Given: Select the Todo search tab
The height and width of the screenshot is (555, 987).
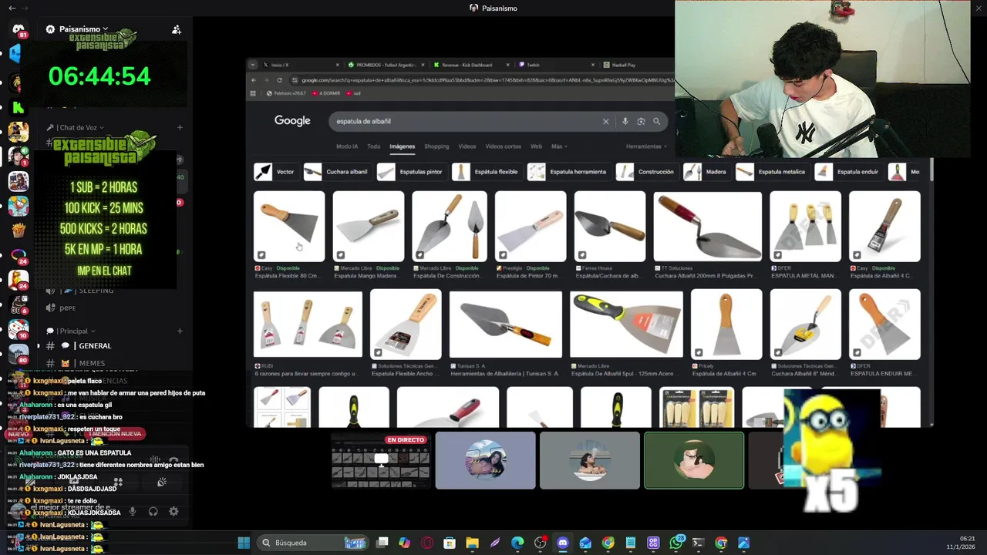Looking at the screenshot, I should click(x=374, y=146).
